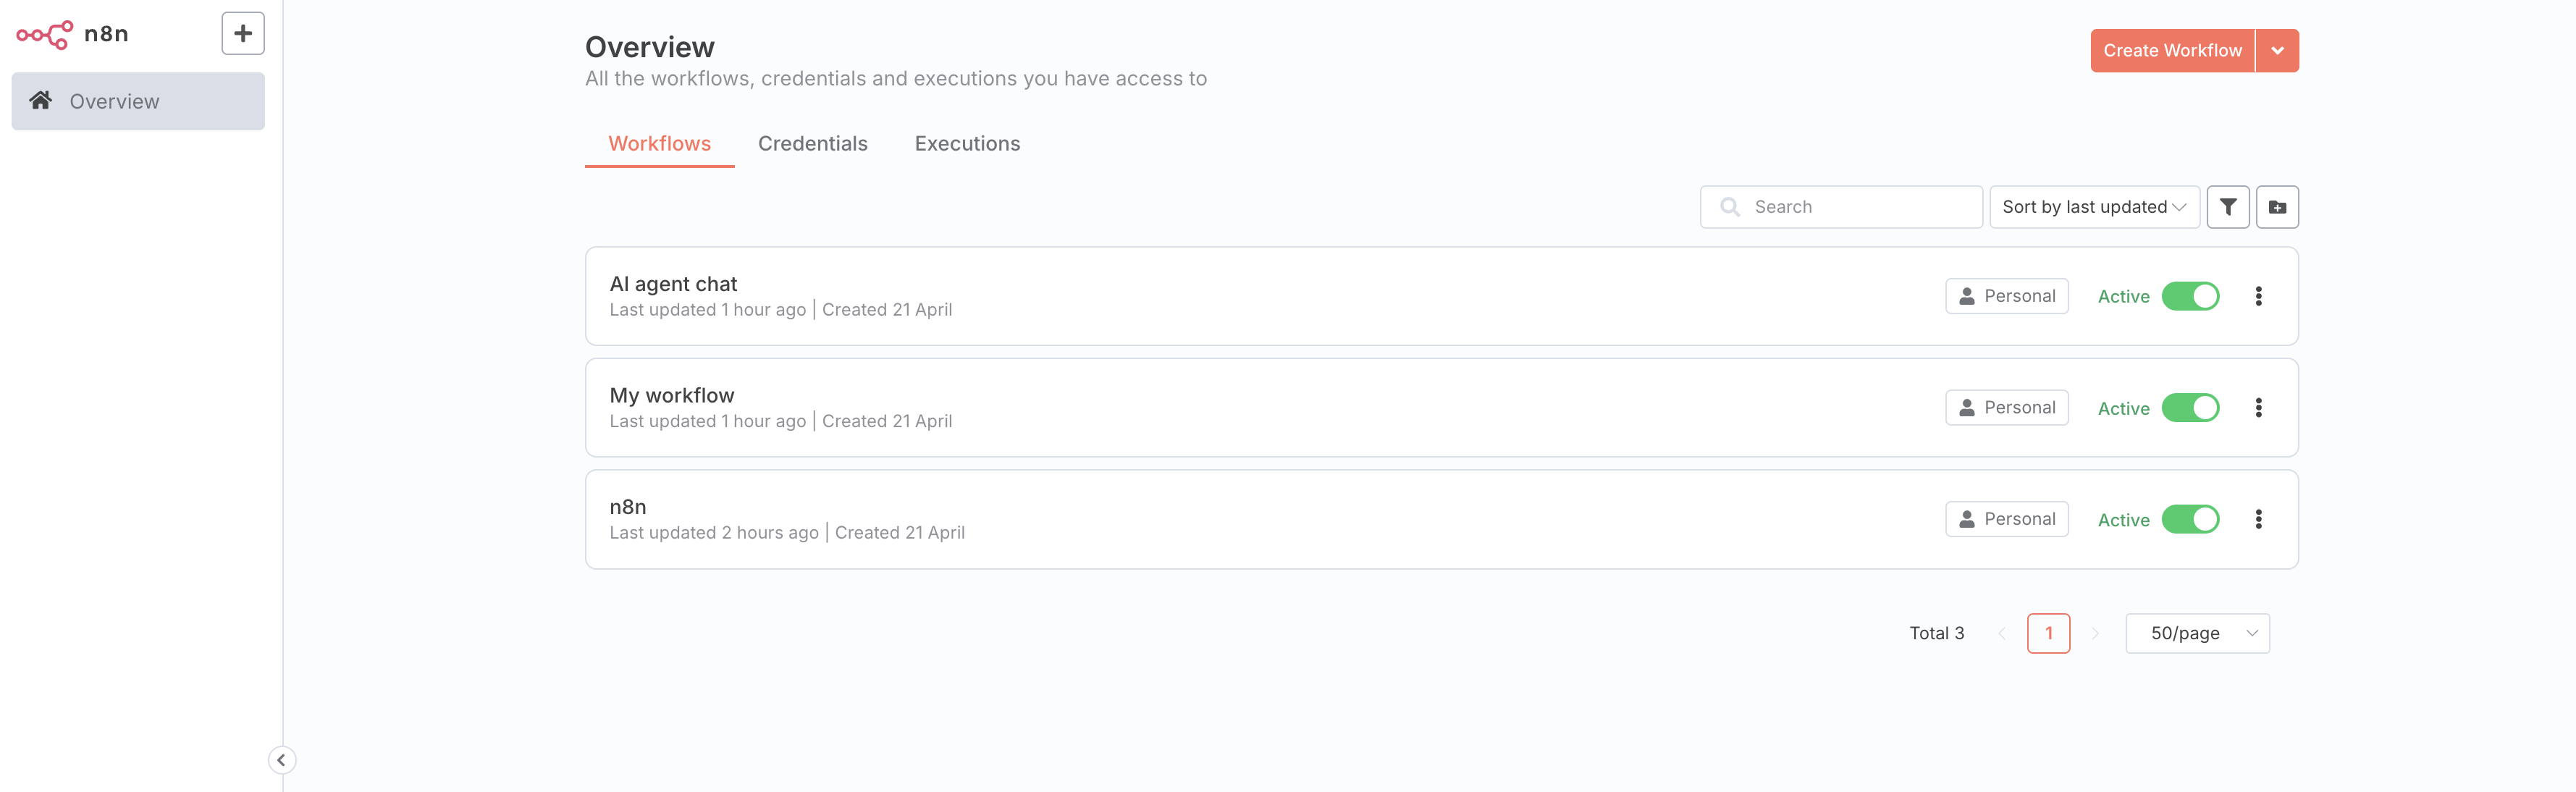Click the Create Workflow button
Viewport: 2576px width, 792px height.
2172,51
